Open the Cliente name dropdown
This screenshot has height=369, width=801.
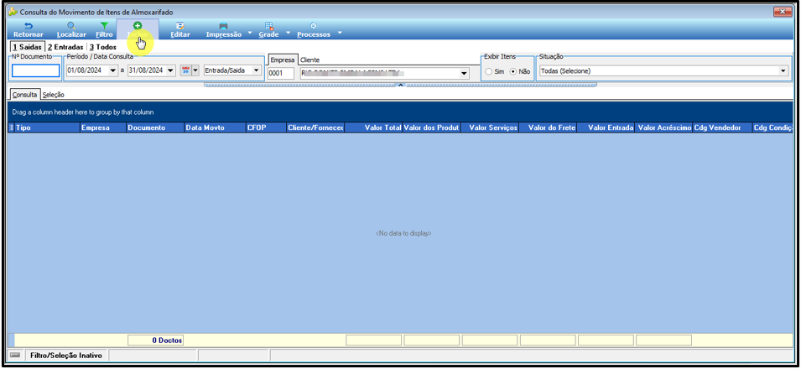click(x=464, y=74)
